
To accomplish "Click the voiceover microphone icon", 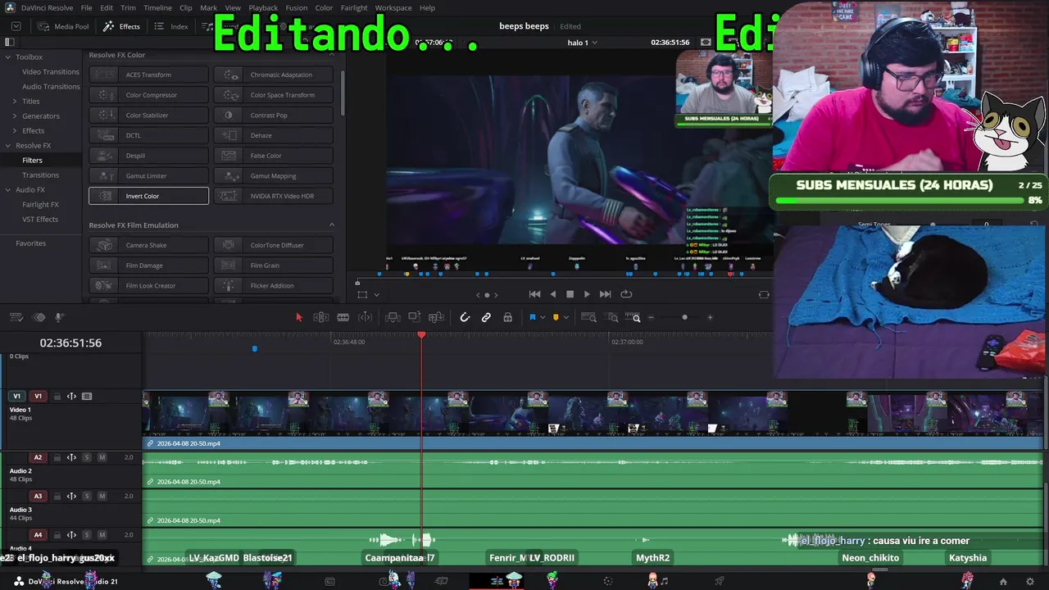I will click(x=59, y=317).
